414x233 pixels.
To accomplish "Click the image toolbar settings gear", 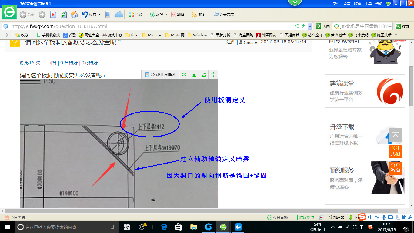I will coord(213,75).
